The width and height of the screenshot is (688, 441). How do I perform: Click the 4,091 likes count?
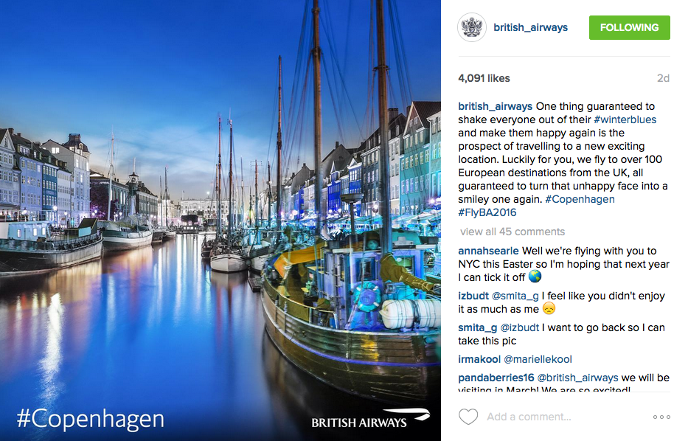pos(484,79)
